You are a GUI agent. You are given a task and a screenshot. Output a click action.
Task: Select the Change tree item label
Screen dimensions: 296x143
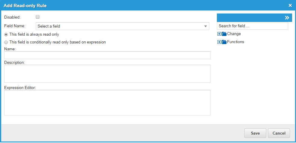[x=234, y=34]
